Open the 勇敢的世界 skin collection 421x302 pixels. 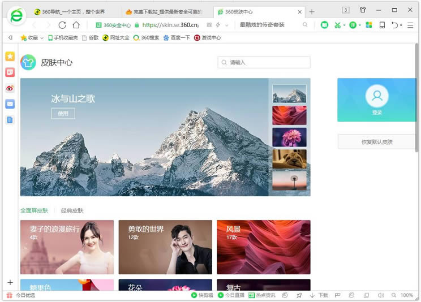165,247
